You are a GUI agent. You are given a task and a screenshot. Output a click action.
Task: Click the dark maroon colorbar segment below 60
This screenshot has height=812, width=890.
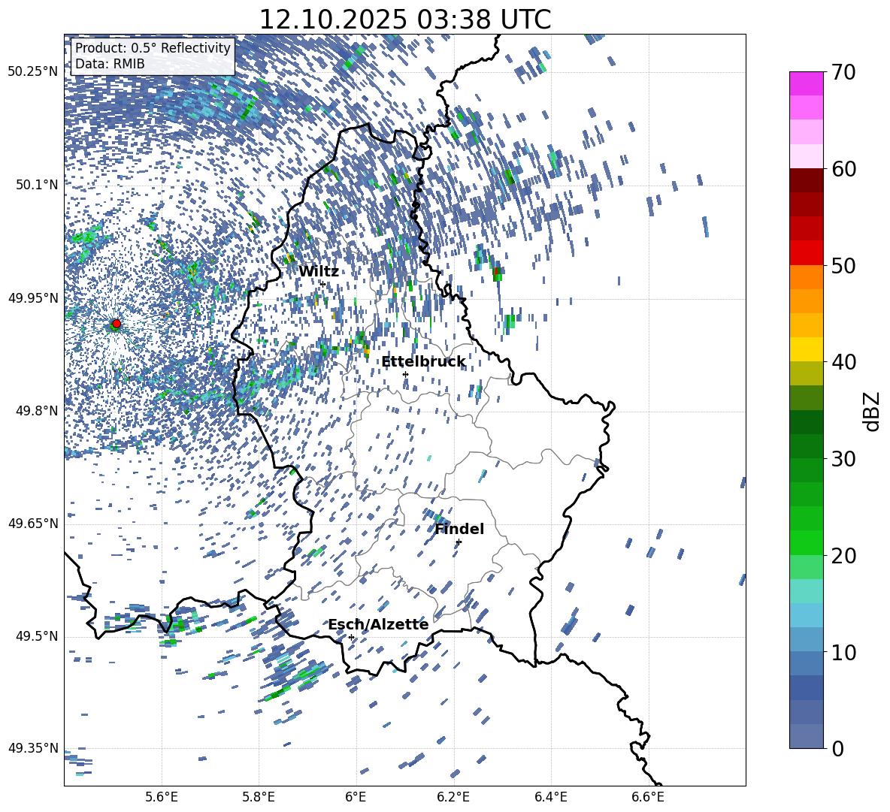click(807, 180)
